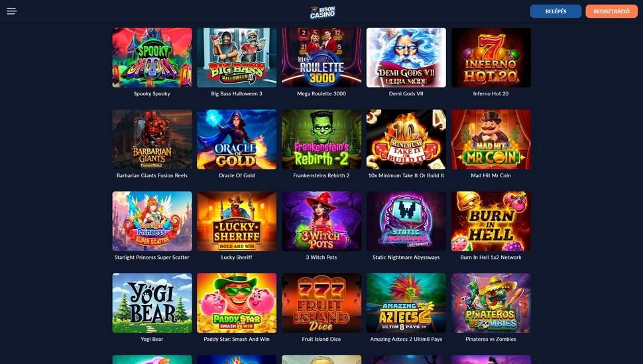Open the Yogi Bear game thumbnail
The height and width of the screenshot is (364, 643).
coord(152,303)
